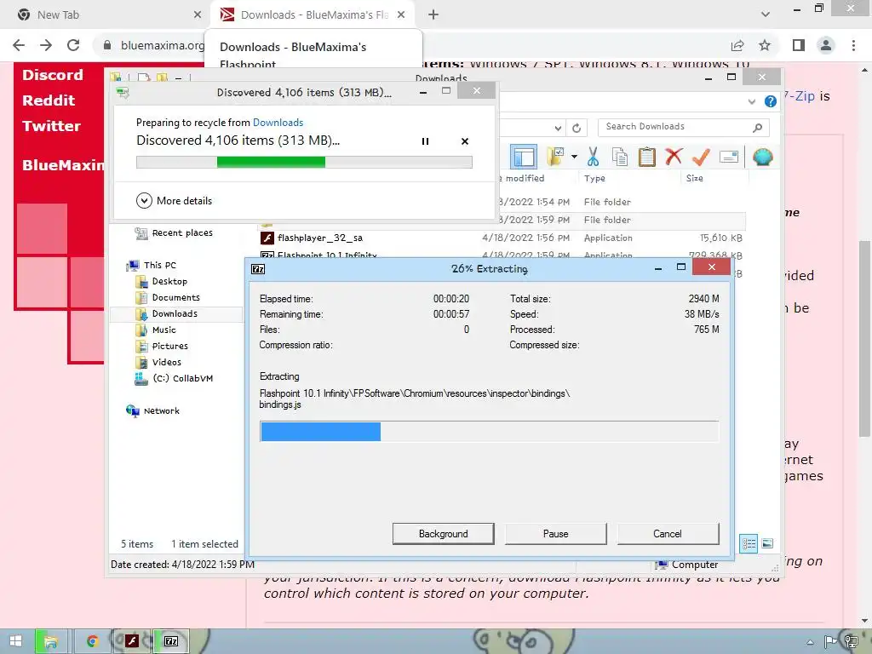Screen dimensions: 872x654
Task: Click Chrome's forward arrow
Action: tap(46, 45)
